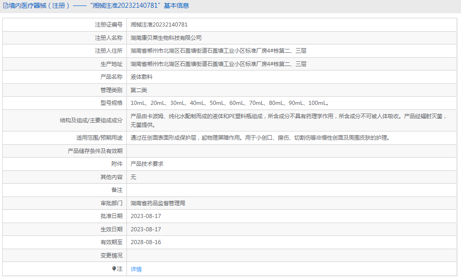Click the 型号规格 label
This screenshot has height=278, width=461.
[111, 103]
